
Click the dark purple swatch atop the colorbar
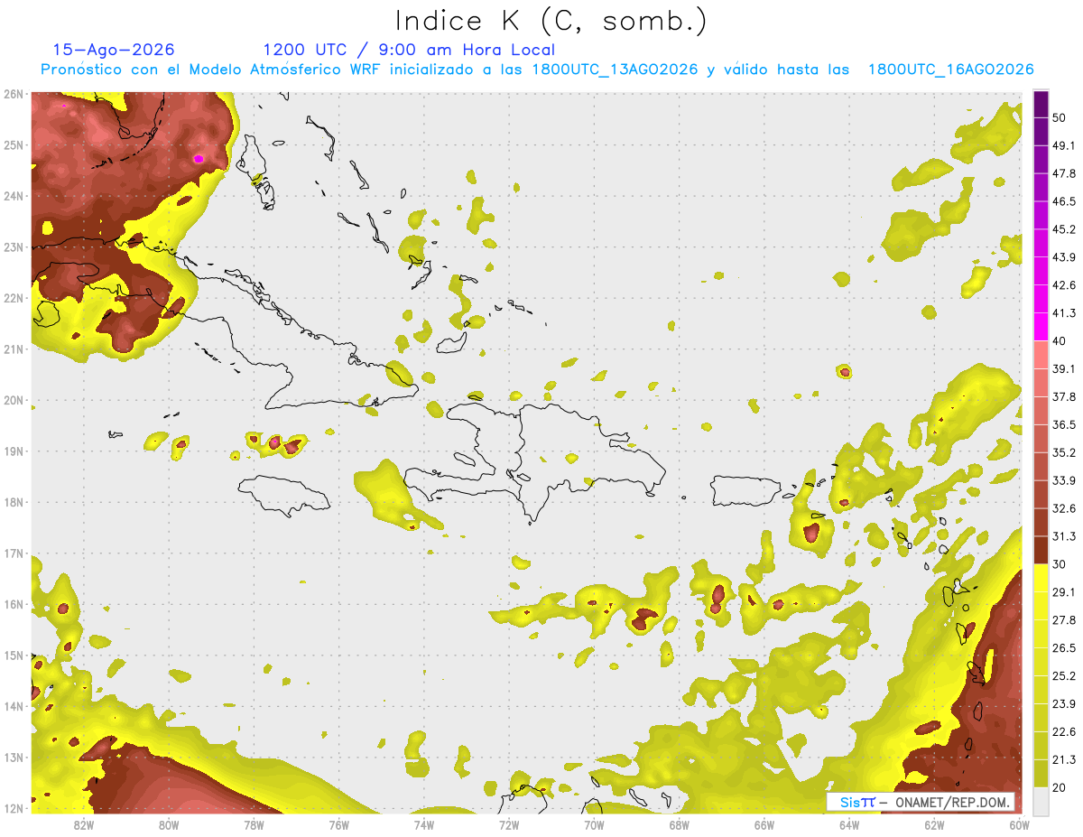(1041, 104)
